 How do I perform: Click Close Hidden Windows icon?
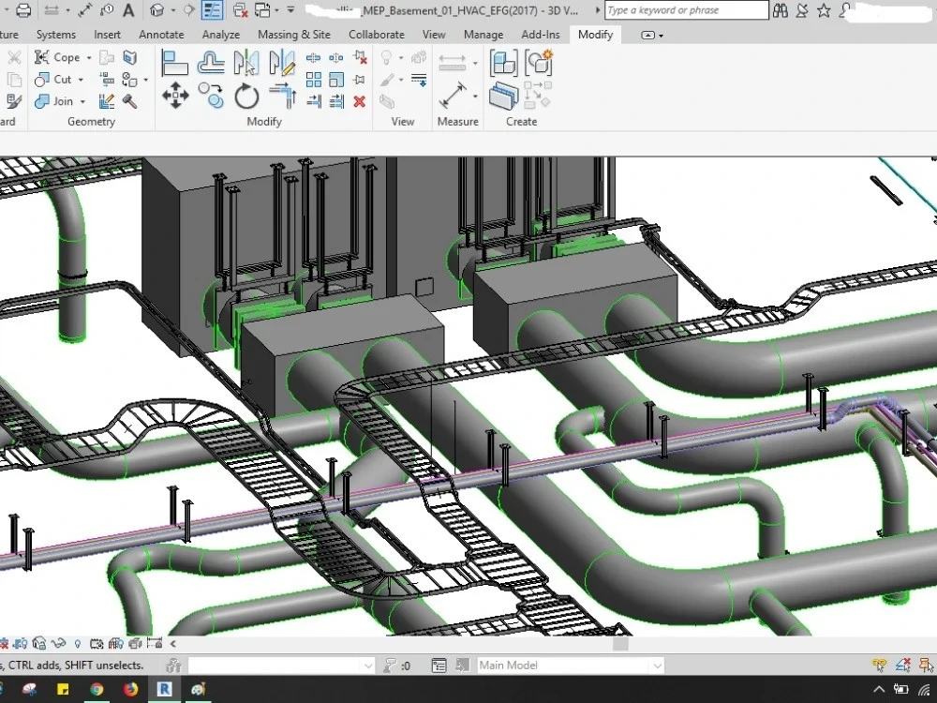pos(240,10)
